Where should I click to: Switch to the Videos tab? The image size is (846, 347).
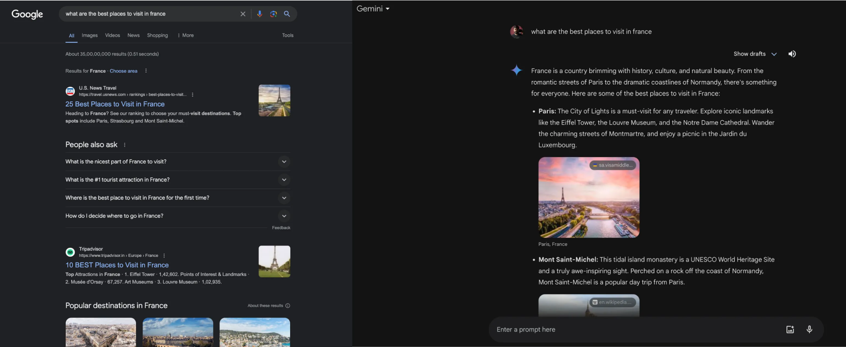[x=112, y=35]
